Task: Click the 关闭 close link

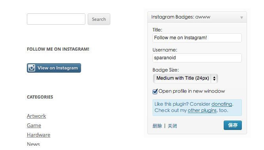Action: click(172, 126)
